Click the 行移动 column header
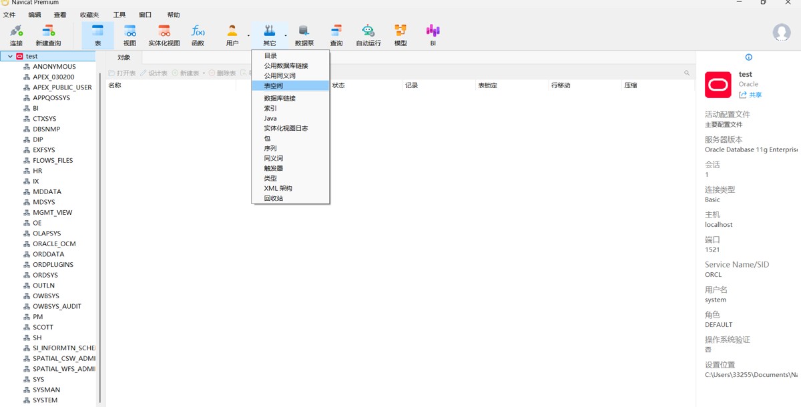801x407 pixels. point(585,85)
